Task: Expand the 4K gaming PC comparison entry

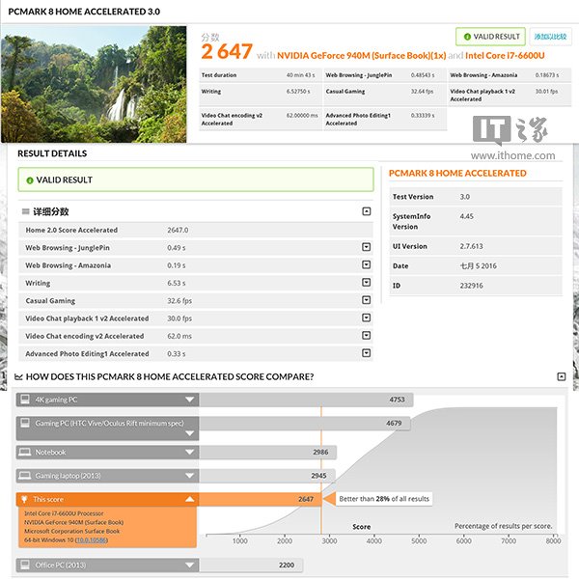Action: click(189, 399)
